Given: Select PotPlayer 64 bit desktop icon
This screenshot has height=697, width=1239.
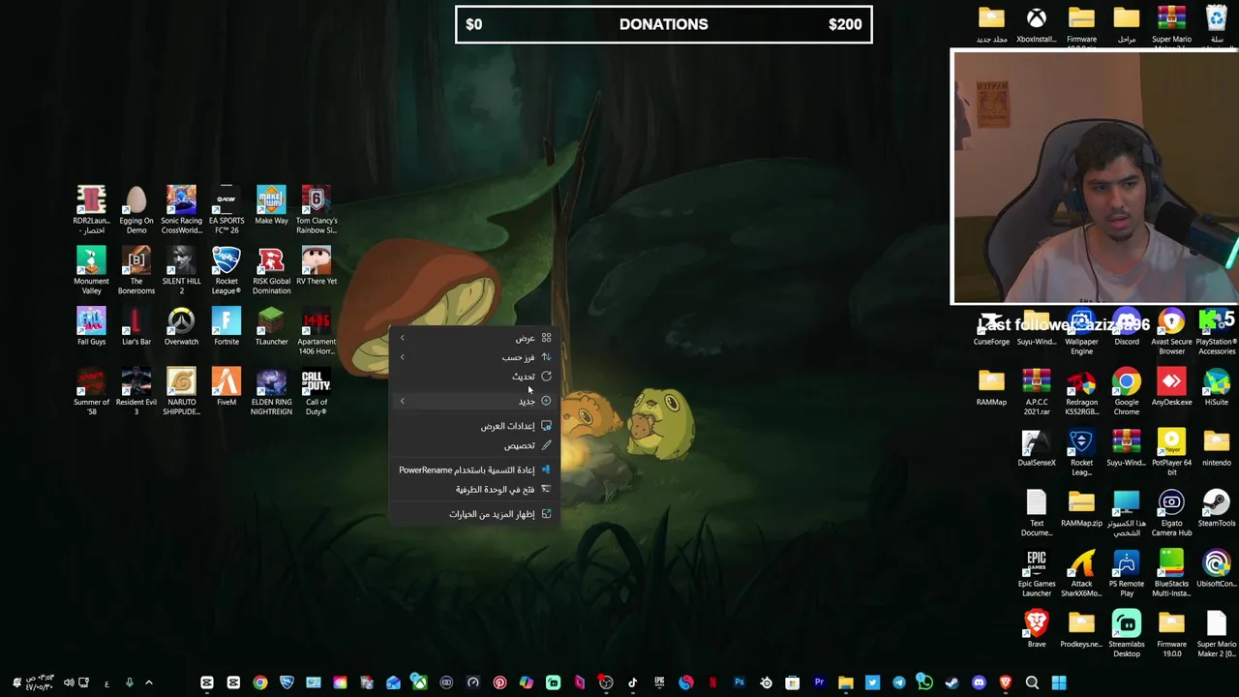Looking at the screenshot, I should (1171, 452).
